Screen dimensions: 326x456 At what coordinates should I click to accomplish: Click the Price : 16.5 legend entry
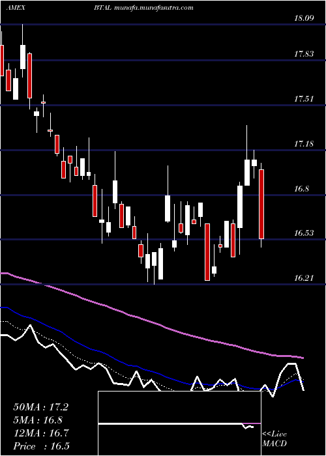41,446
